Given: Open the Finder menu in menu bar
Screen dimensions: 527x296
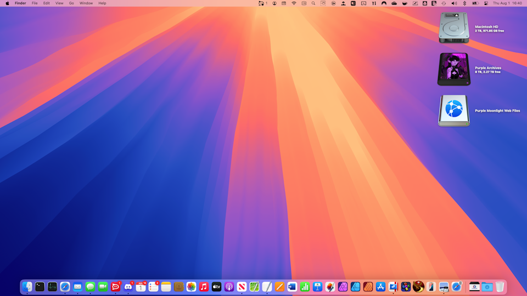Looking at the screenshot, I should pos(20,3).
